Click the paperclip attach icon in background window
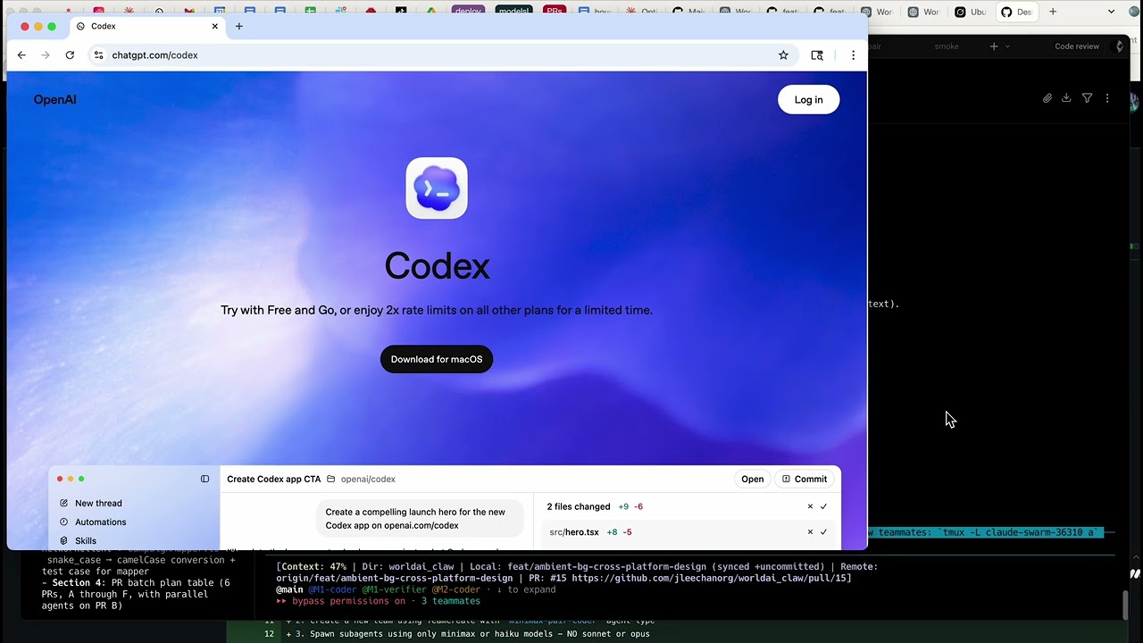The width and height of the screenshot is (1143, 643). click(1047, 98)
